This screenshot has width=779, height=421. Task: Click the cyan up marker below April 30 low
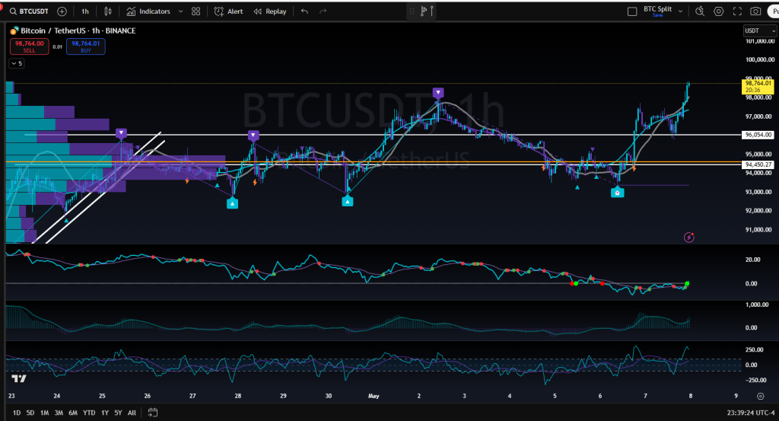pos(347,201)
